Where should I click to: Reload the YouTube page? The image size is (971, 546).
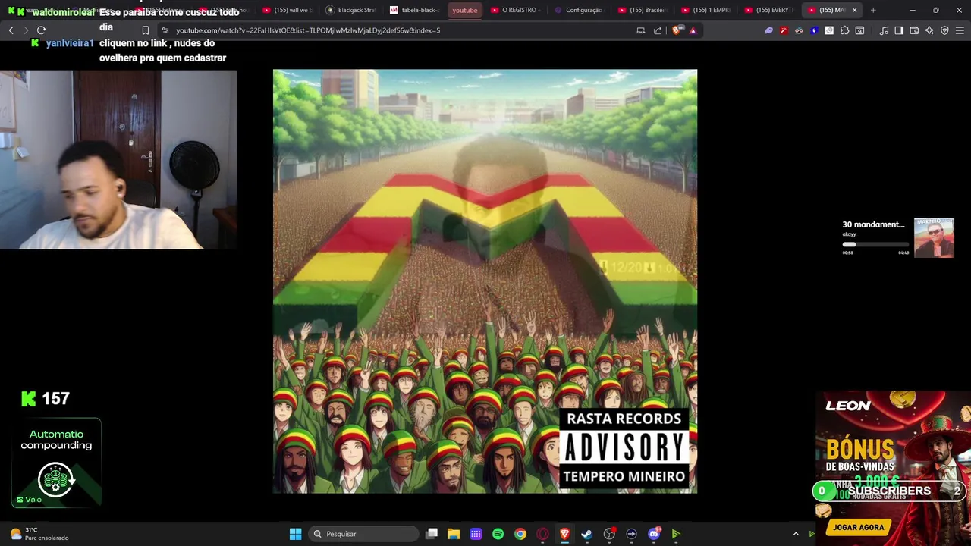(x=42, y=30)
